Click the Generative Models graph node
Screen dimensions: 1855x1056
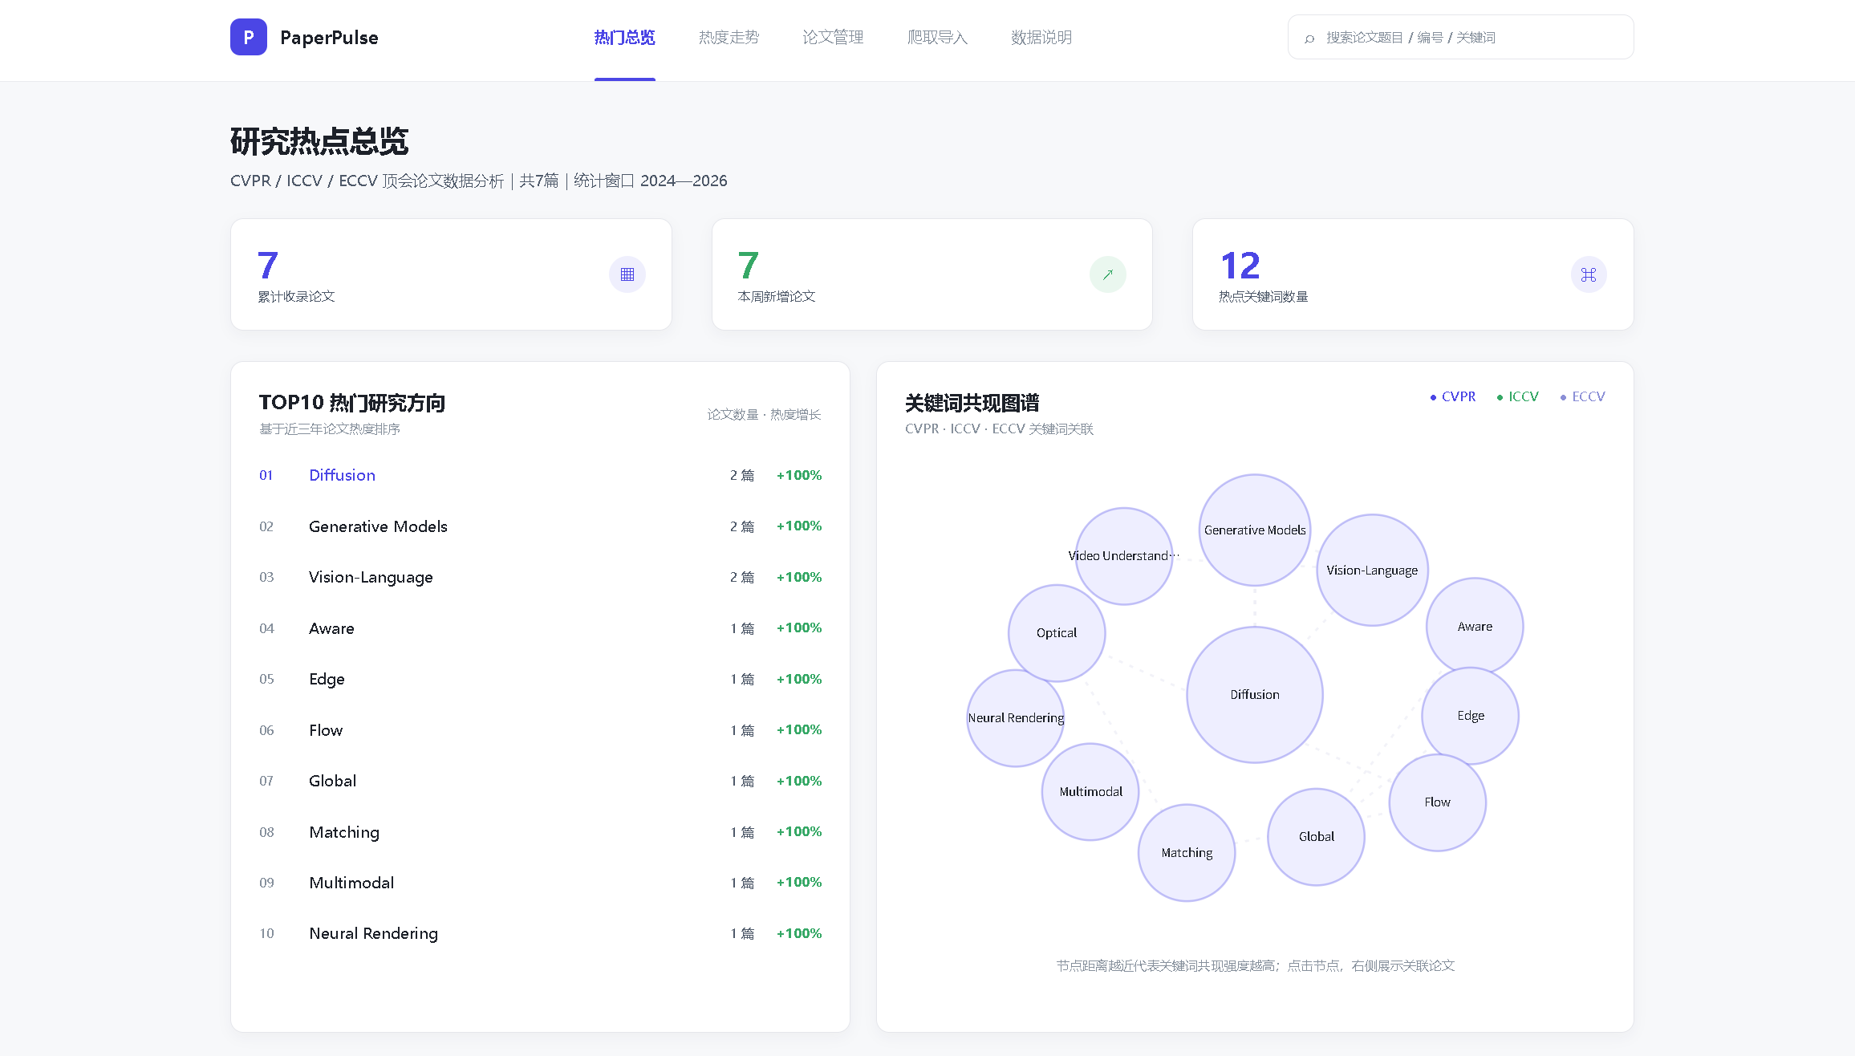pos(1255,530)
